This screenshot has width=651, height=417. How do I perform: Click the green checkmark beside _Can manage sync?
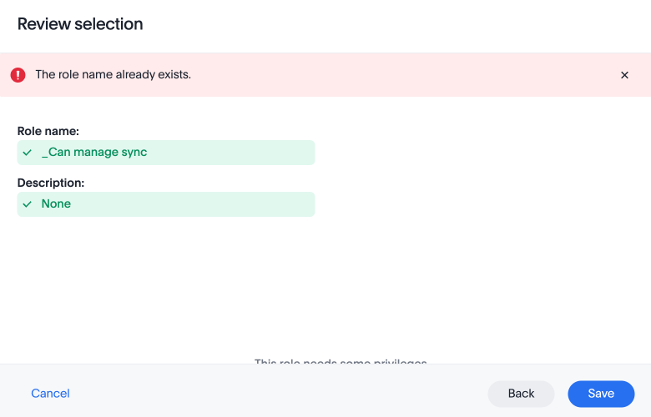click(x=28, y=153)
